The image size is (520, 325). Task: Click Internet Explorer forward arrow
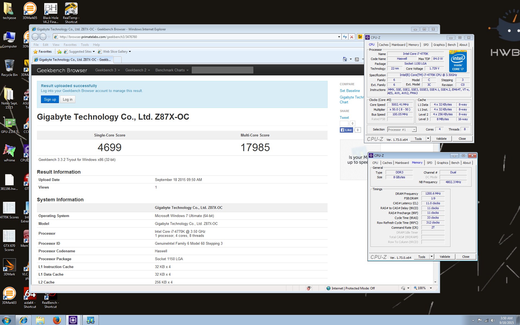(43, 37)
